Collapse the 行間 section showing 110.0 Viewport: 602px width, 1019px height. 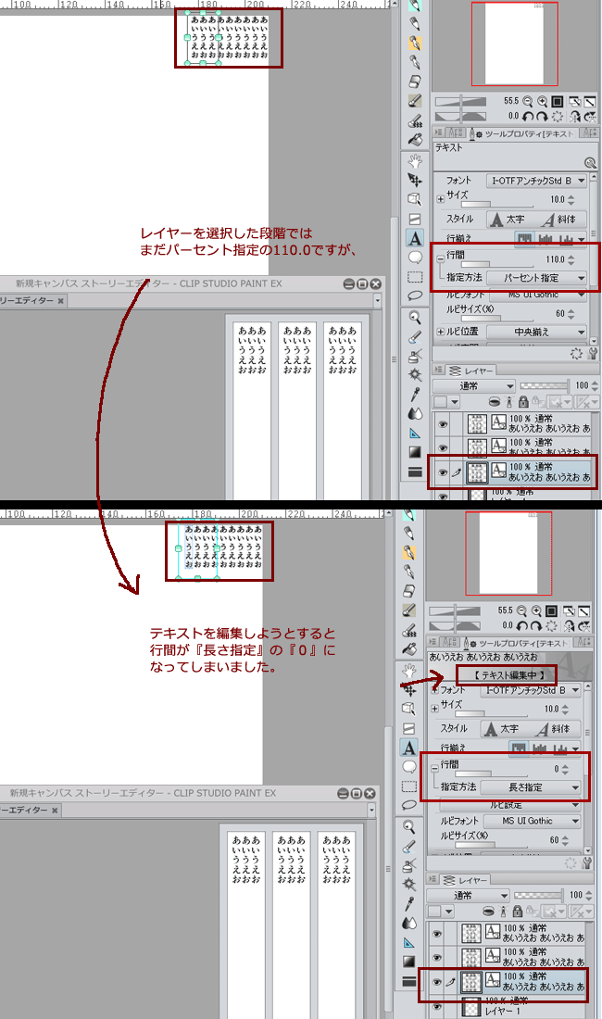pyautogui.click(x=440, y=258)
